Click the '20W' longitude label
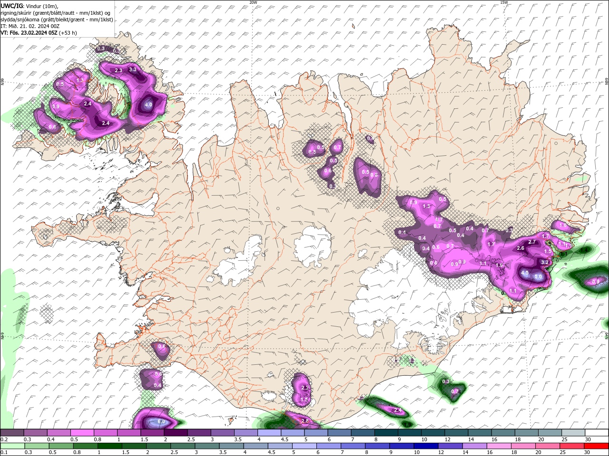This screenshot has height=456, width=609. (x=253, y=2)
